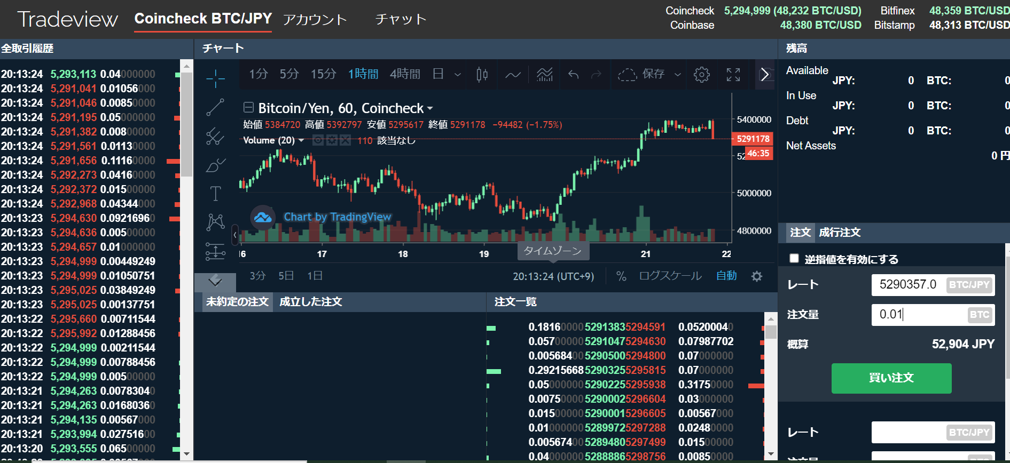Open candlestick chart style selector

(x=482, y=74)
